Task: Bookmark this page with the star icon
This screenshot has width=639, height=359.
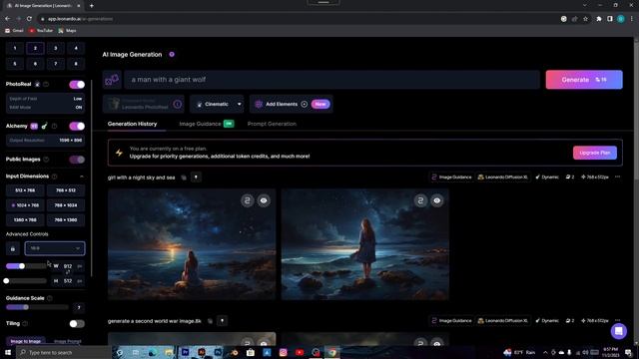Action: (586, 19)
